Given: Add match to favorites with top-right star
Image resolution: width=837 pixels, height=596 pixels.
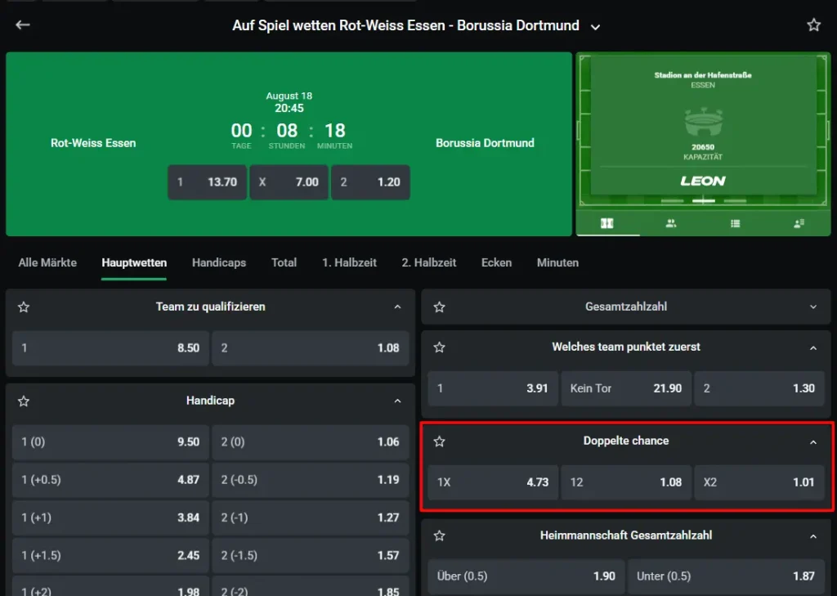Looking at the screenshot, I should pyautogui.click(x=813, y=25).
